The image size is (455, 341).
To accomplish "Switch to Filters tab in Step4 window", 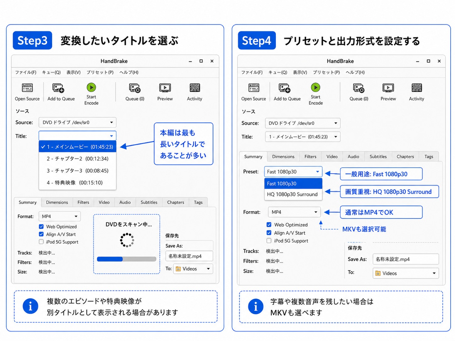I will pos(310,156).
